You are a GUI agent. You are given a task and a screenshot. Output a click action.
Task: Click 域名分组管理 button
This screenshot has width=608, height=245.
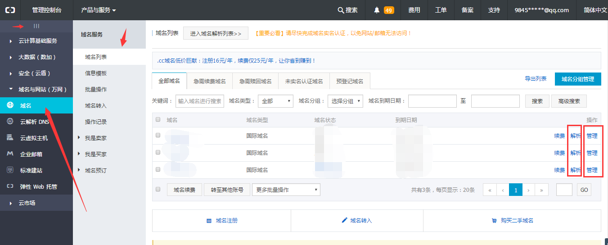578,78
